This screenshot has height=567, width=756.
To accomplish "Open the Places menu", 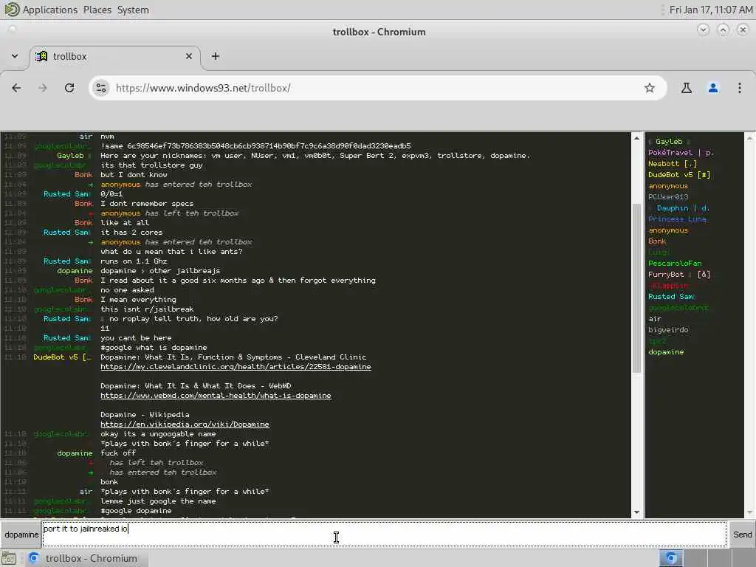I will 97,10.
